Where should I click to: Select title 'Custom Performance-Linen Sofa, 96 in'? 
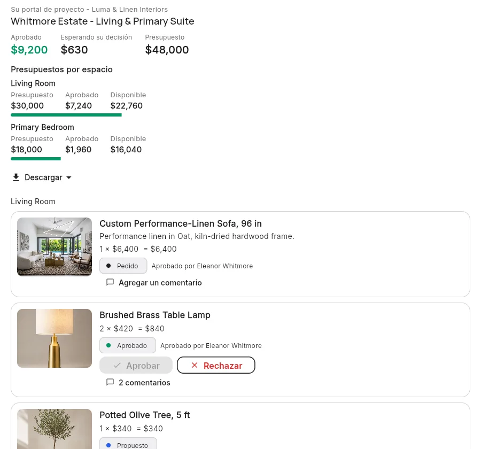pos(181,223)
